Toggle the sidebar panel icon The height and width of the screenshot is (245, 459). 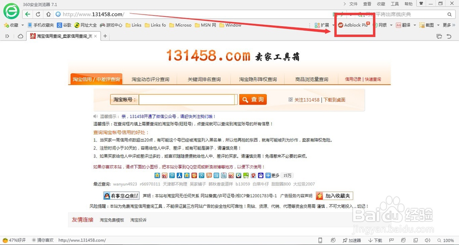tap(7, 36)
